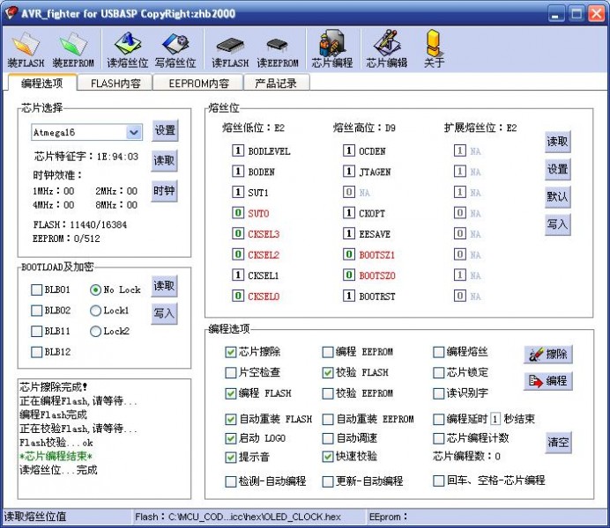Click the 读EEPROM chip icon
Image resolution: width=610 pixels, height=528 pixels.
click(278, 49)
